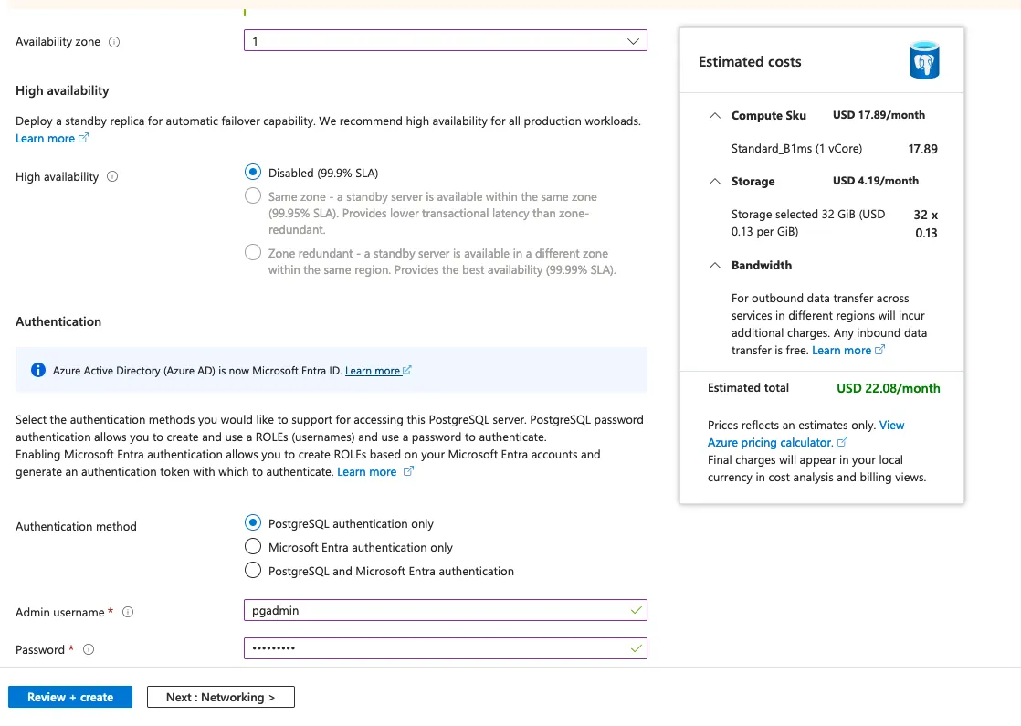
Task: Collapse the Storage cost section
Action: [x=714, y=182]
